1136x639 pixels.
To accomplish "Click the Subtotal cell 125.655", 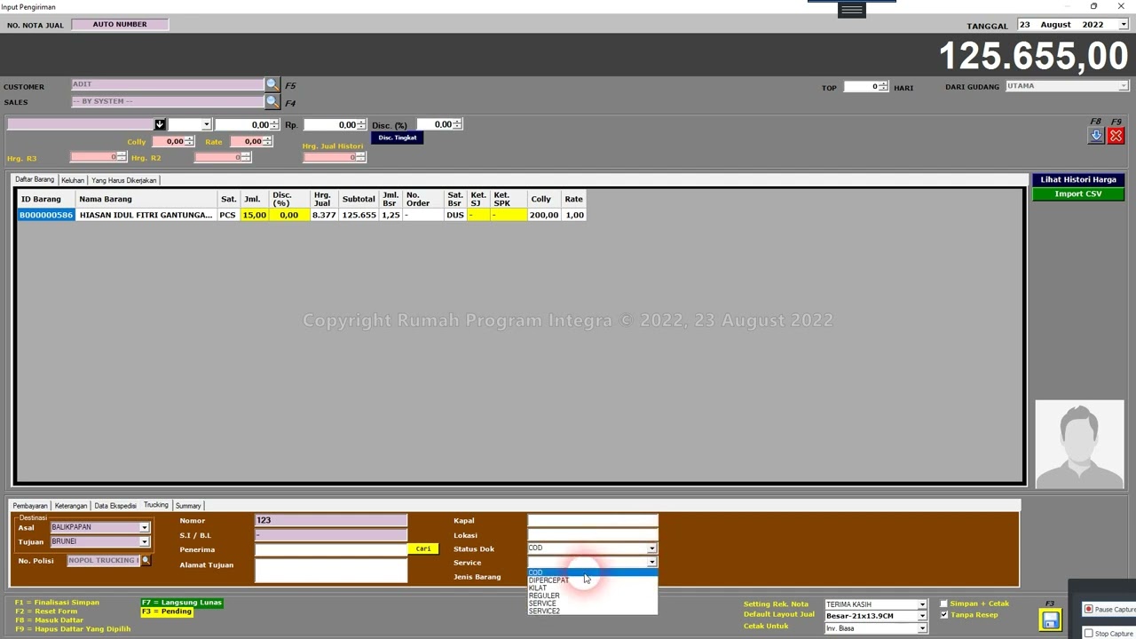I will (x=359, y=215).
